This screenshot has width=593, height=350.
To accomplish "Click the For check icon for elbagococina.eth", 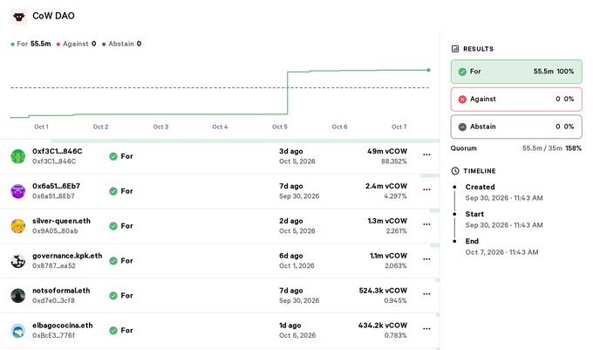I will click(x=113, y=330).
